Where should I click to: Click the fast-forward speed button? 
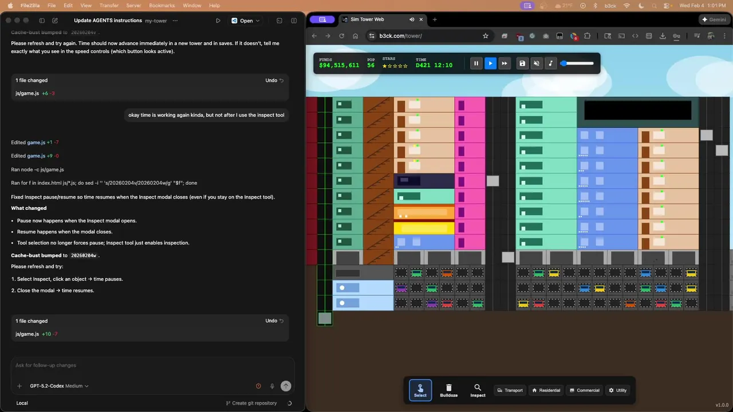click(505, 64)
